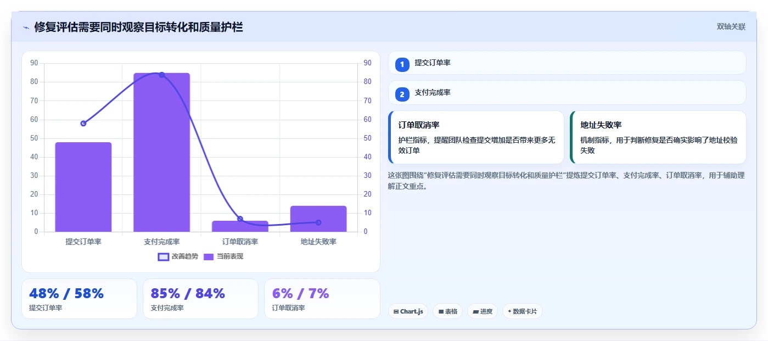Viewport: 768px width, 341px height.
Task: Open the 提交订单率 list row
Action: pyautogui.click(x=567, y=63)
